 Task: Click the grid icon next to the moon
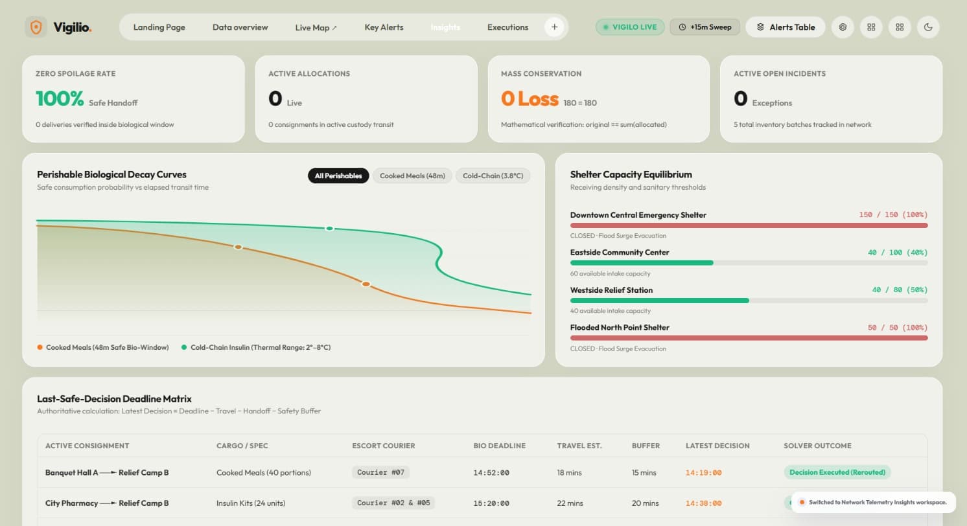[x=900, y=27]
